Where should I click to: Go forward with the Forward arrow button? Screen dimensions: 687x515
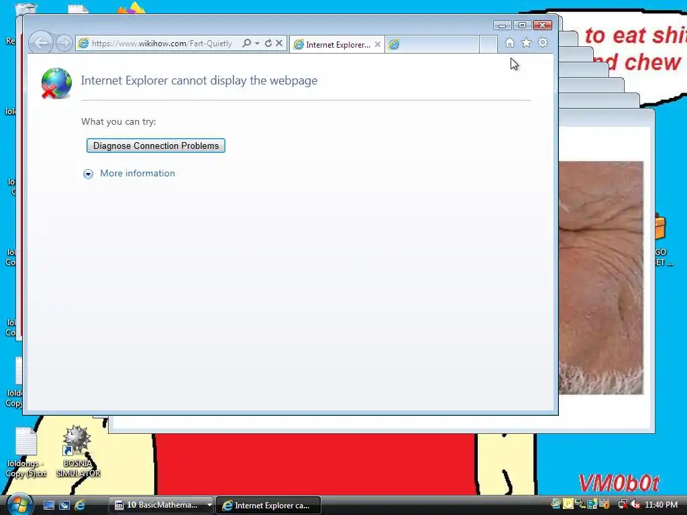tap(64, 43)
